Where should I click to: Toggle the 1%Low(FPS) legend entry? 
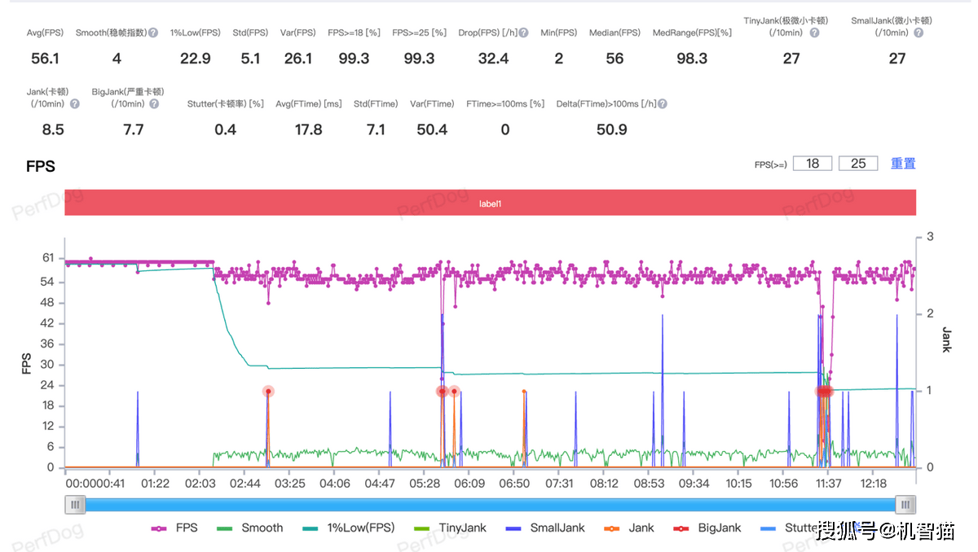pos(347,528)
